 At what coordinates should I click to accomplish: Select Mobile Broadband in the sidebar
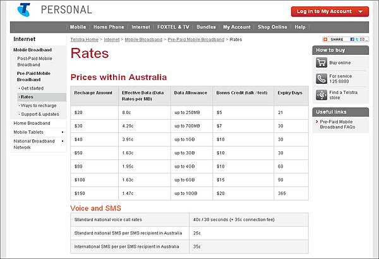[32, 50]
